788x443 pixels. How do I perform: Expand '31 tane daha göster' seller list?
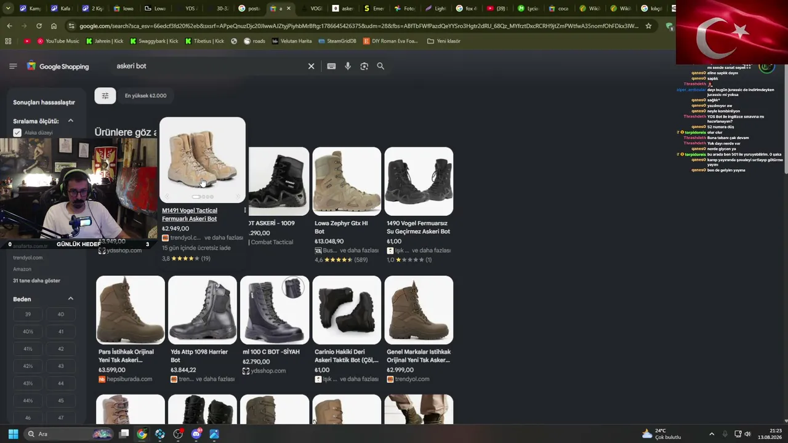point(36,281)
